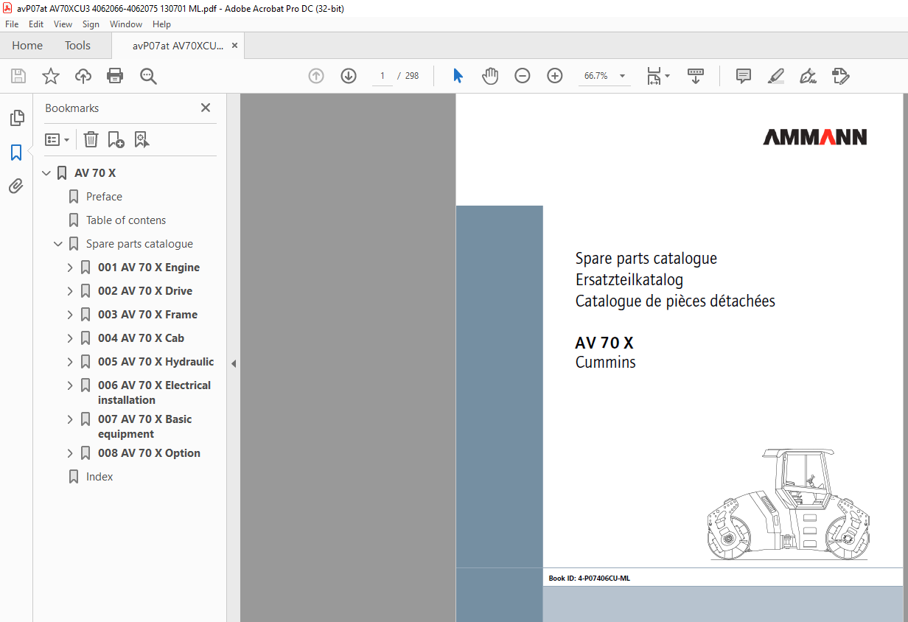
Task: Upload to cloud using the cloud arrow icon
Action: pos(83,76)
